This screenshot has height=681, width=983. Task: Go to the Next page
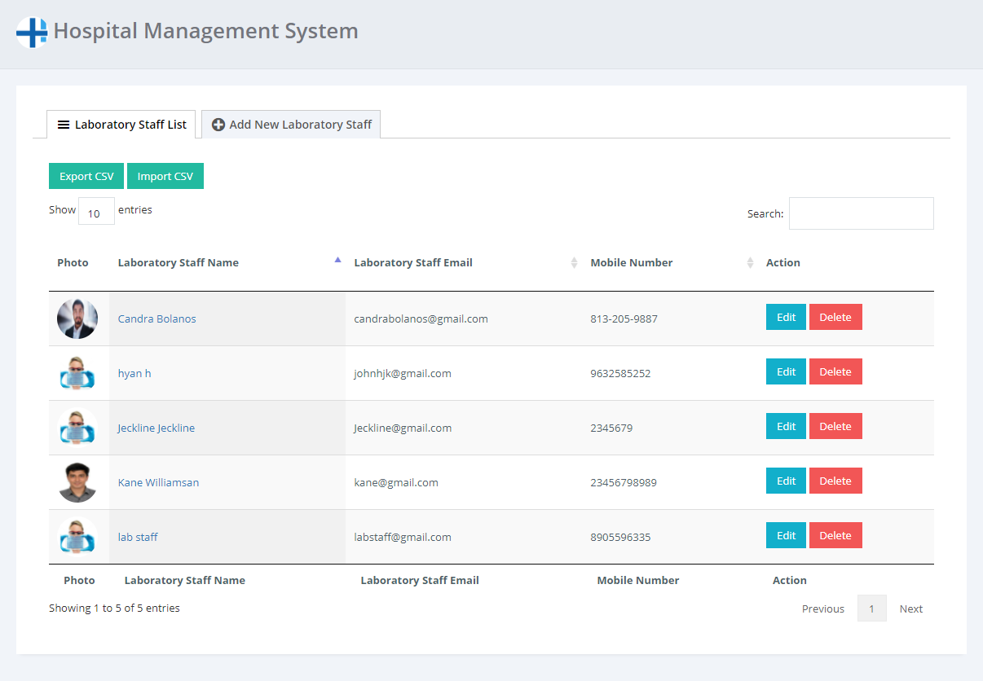tap(910, 609)
